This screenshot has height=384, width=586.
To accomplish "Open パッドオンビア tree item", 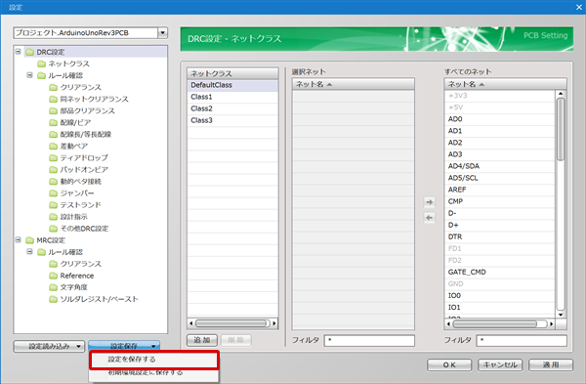I will [84, 170].
